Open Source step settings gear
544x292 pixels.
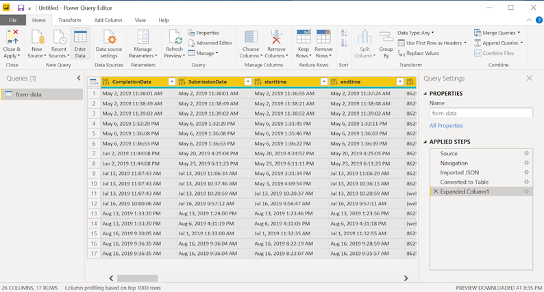tap(526, 153)
